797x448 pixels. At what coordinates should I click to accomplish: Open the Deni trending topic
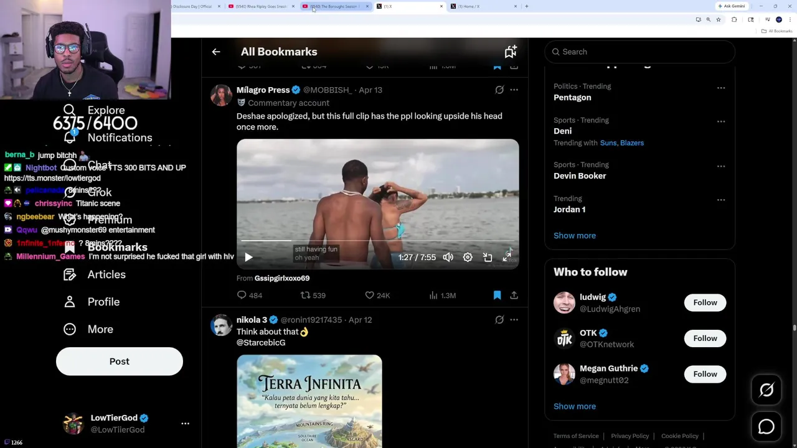[562, 131]
